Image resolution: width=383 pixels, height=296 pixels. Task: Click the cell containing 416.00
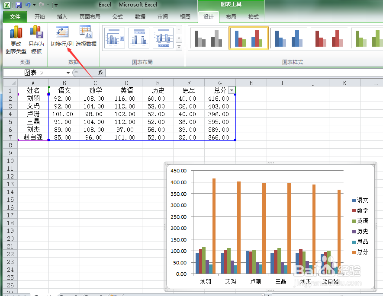220,98
